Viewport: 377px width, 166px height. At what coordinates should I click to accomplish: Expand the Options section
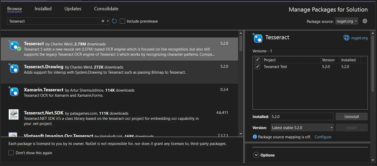pos(256,155)
